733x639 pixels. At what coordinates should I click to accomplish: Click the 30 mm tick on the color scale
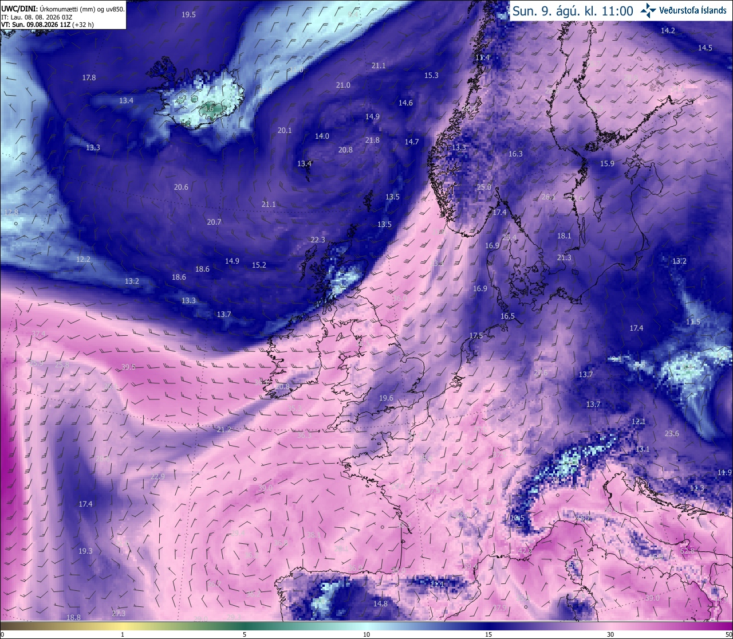point(610,634)
